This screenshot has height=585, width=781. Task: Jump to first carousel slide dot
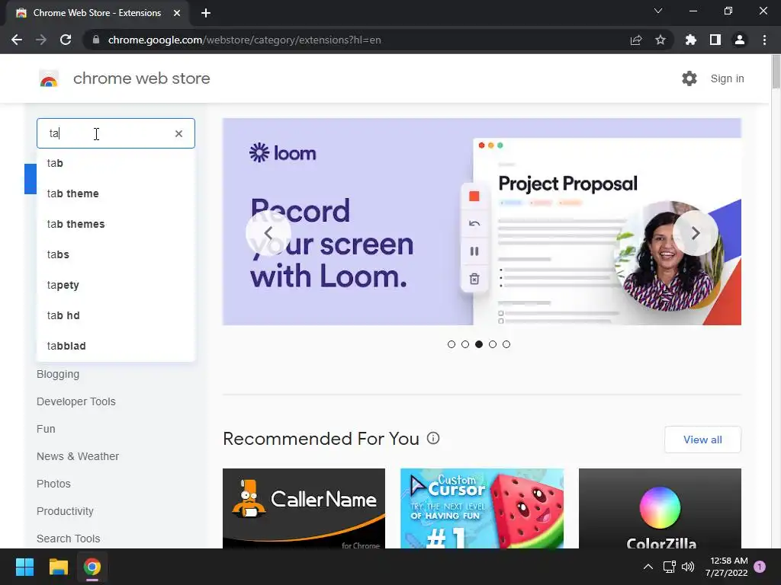tap(452, 344)
